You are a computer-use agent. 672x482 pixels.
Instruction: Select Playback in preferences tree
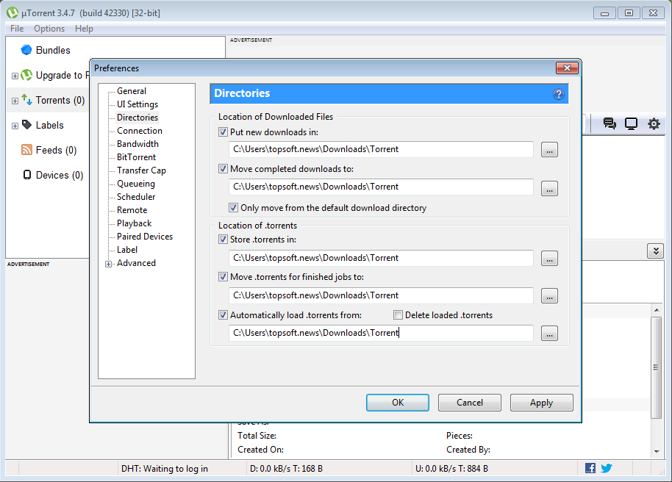134,223
